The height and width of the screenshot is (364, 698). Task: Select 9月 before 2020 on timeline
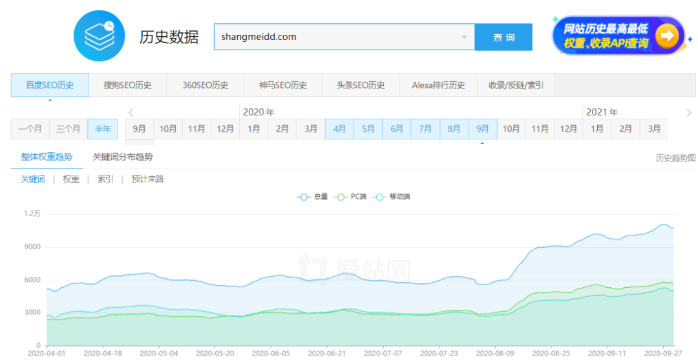pyautogui.click(x=140, y=129)
